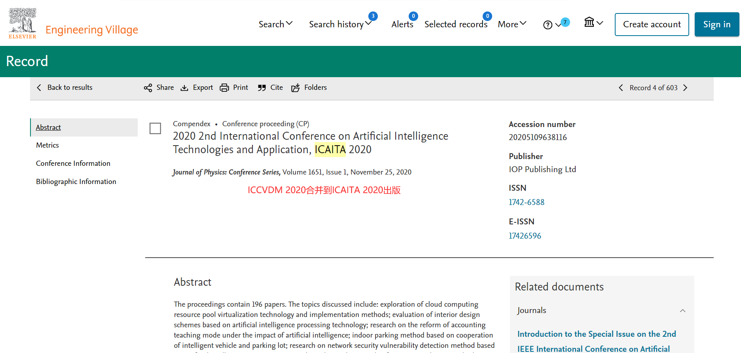Open Bibliographic Information section
Image resolution: width=741 pixels, height=353 pixels.
[76, 182]
